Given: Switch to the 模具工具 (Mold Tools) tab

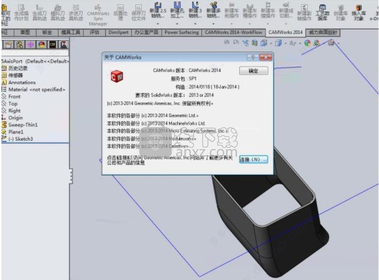Looking at the screenshot, I should [x=71, y=32].
